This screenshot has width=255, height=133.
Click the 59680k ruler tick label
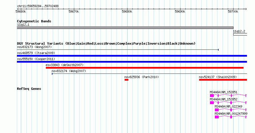pyautogui.click(x=127, y=11)
